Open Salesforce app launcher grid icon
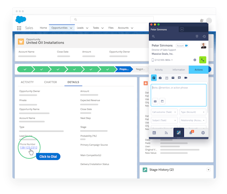Image resolution: width=227 pixels, height=194 pixels. click(19, 28)
